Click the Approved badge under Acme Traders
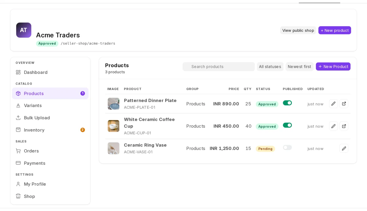 pyautogui.click(x=47, y=43)
